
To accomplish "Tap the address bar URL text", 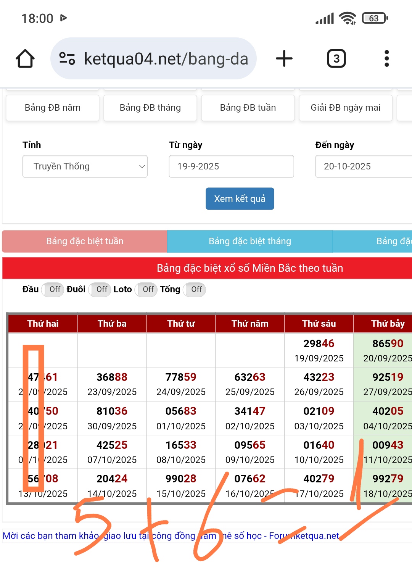I will 166,59.
